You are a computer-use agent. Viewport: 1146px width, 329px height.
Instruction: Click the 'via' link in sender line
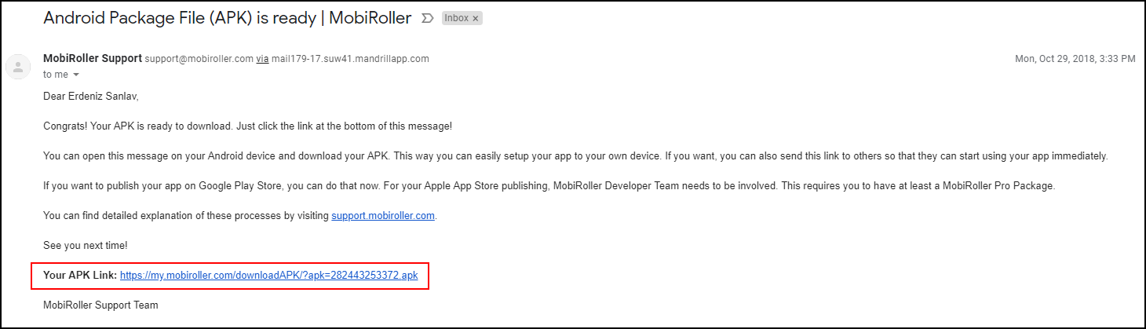pyautogui.click(x=262, y=59)
